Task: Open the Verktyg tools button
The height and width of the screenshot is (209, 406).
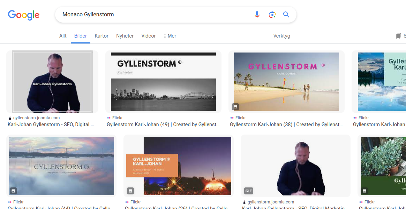Action: 282,36
